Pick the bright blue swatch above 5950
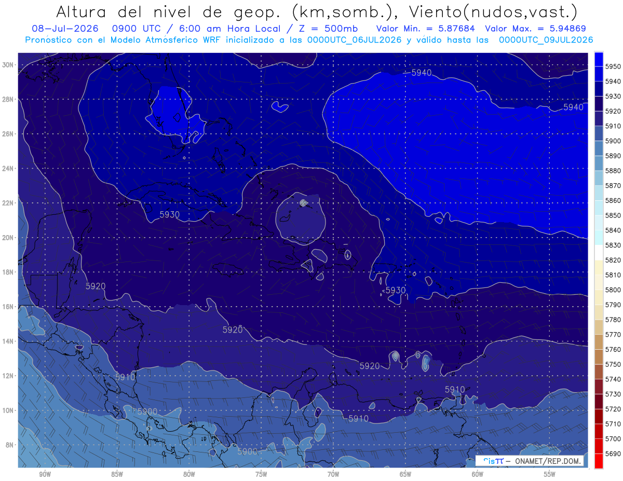The image size is (623, 481). [599, 59]
